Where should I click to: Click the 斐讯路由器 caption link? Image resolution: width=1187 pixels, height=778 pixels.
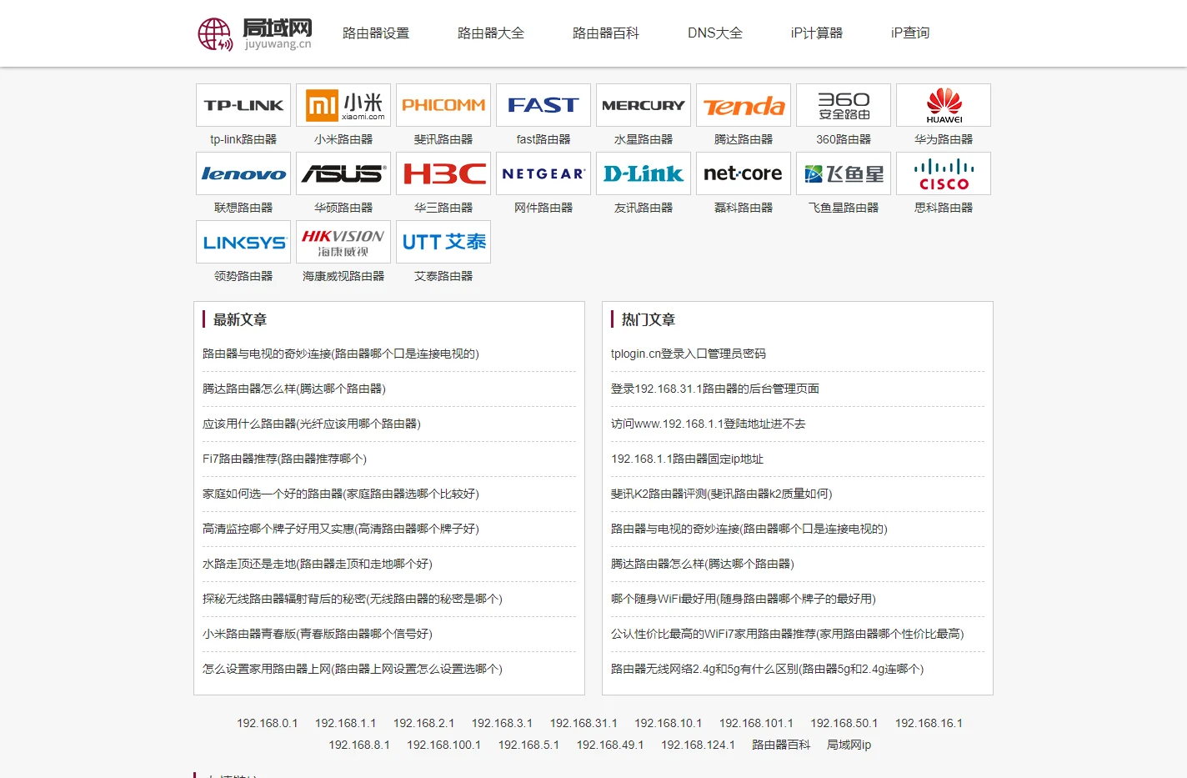pyautogui.click(x=443, y=139)
